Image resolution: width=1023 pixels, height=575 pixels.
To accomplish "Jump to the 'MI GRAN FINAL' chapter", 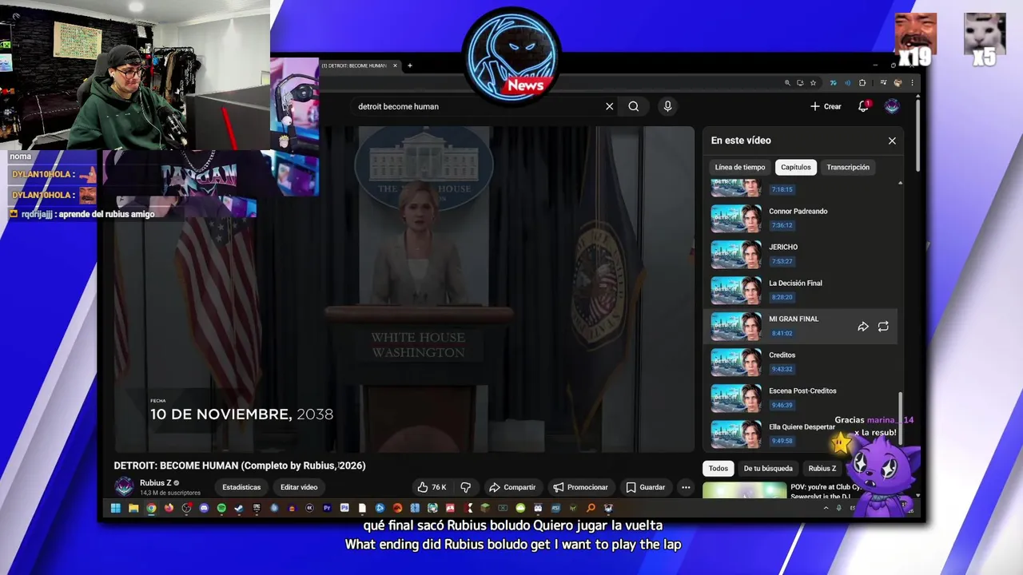I will pos(802,326).
